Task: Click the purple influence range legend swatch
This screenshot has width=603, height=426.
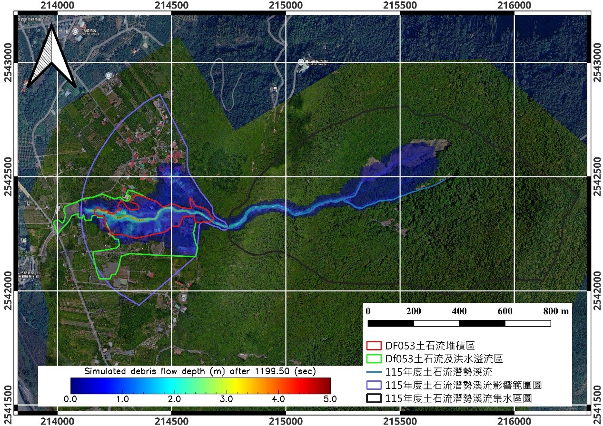Action: 374,385
